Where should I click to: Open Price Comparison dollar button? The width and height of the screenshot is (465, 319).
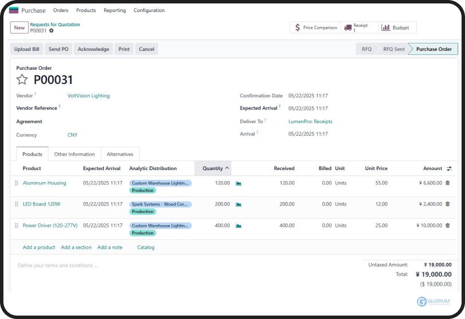pyautogui.click(x=315, y=27)
